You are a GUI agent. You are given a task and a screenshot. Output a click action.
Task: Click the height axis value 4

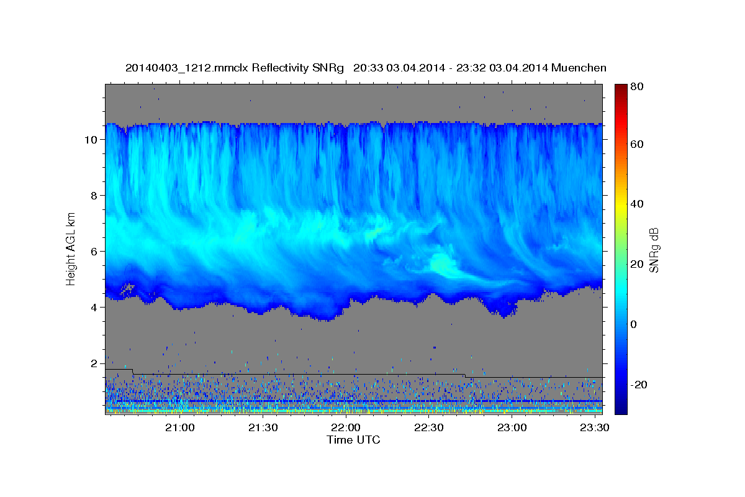point(95,308)
